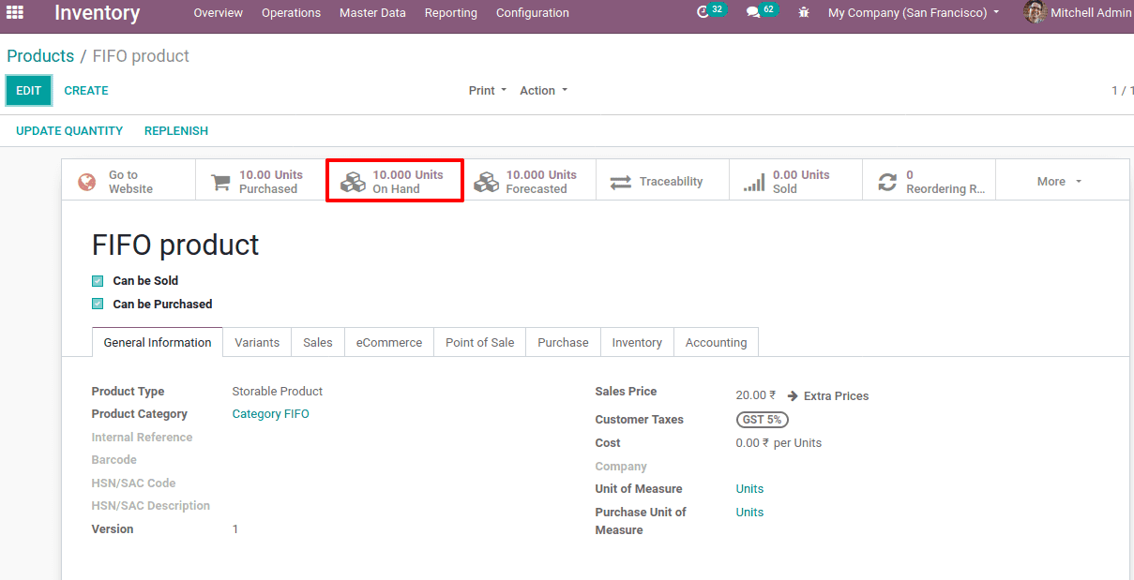The width and height of the screenshot is (1134, 580).
Task: Click the shopping cart Purchased icon
Action: [220, 182]
